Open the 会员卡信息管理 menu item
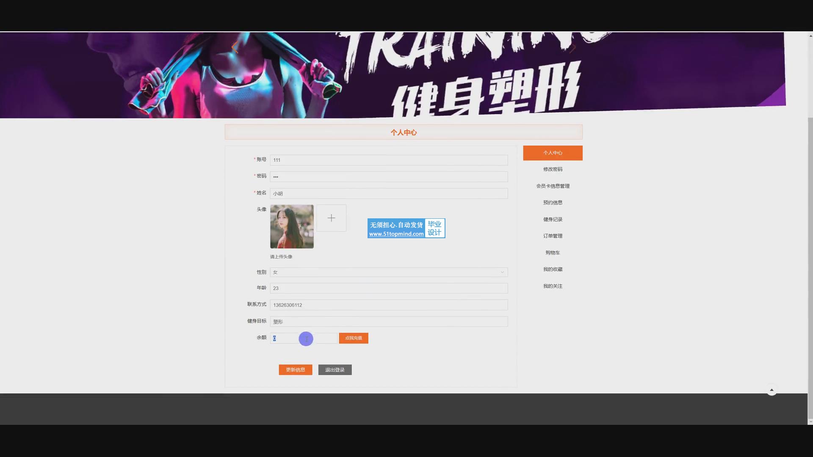Screen dimensions: 813x457 click(553, 186)
